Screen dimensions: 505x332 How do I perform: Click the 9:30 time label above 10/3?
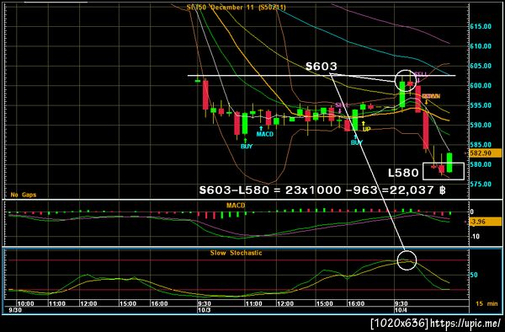click(x=205, y=303)
